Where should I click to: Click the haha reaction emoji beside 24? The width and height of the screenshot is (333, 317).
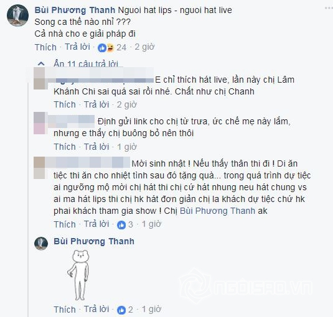(110, 48)
